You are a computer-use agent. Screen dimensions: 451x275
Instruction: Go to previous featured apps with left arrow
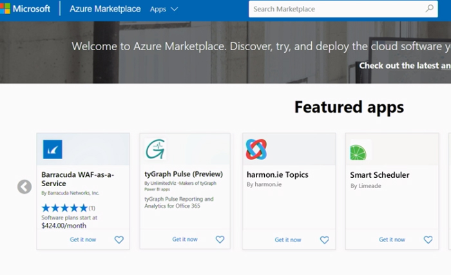tap(24, 187)
